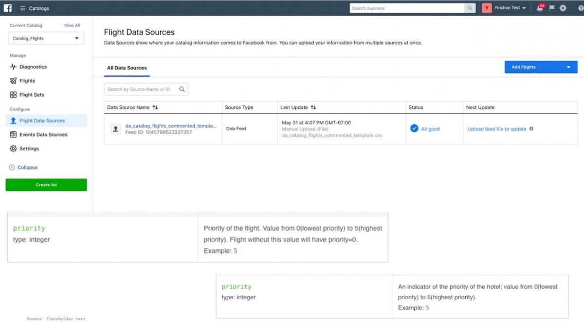Click the Feed ID: 1045798622227357 text
The width and height of the screenshot is (584, 324).
tap(159, 132)
